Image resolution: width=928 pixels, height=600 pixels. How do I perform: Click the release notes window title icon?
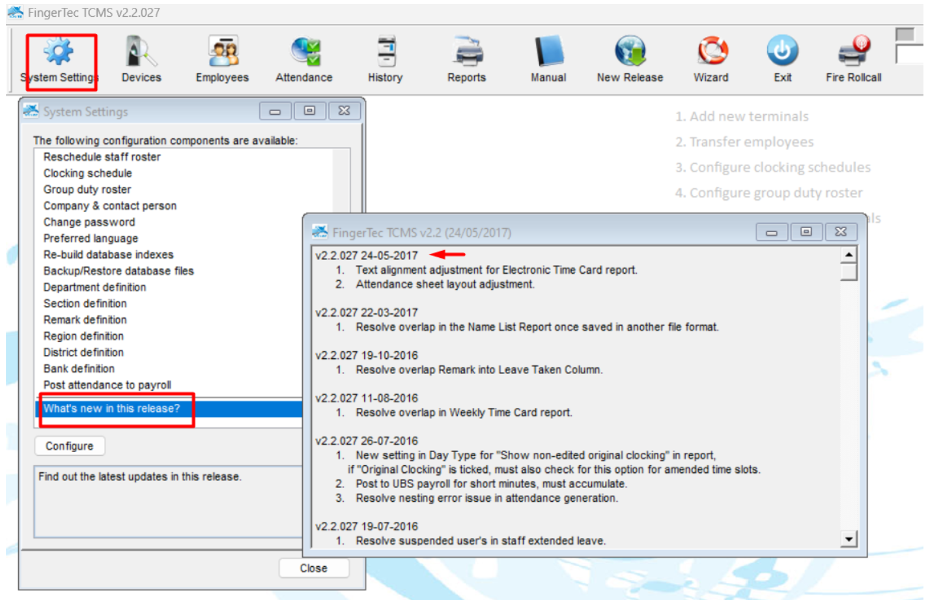click(x=320, y=231)
